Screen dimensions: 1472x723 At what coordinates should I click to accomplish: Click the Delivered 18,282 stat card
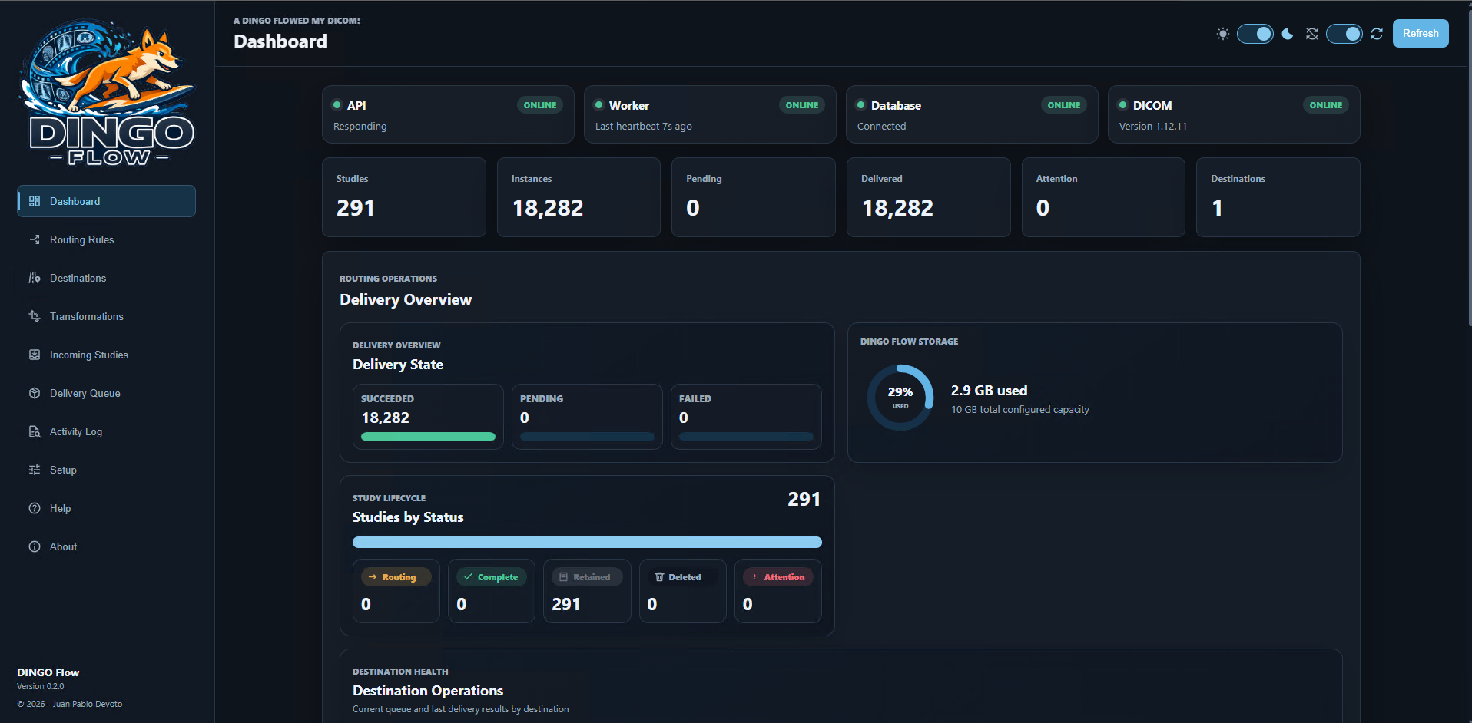[x=929, y=197]
